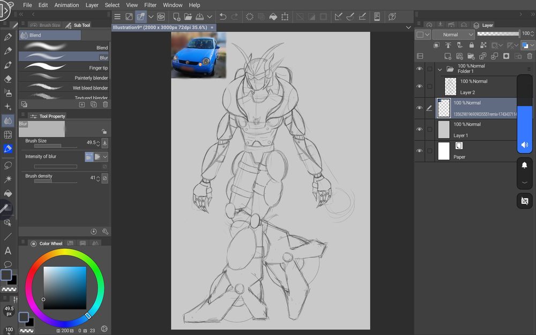Toggle Paper layer visibility

(420, 151)
